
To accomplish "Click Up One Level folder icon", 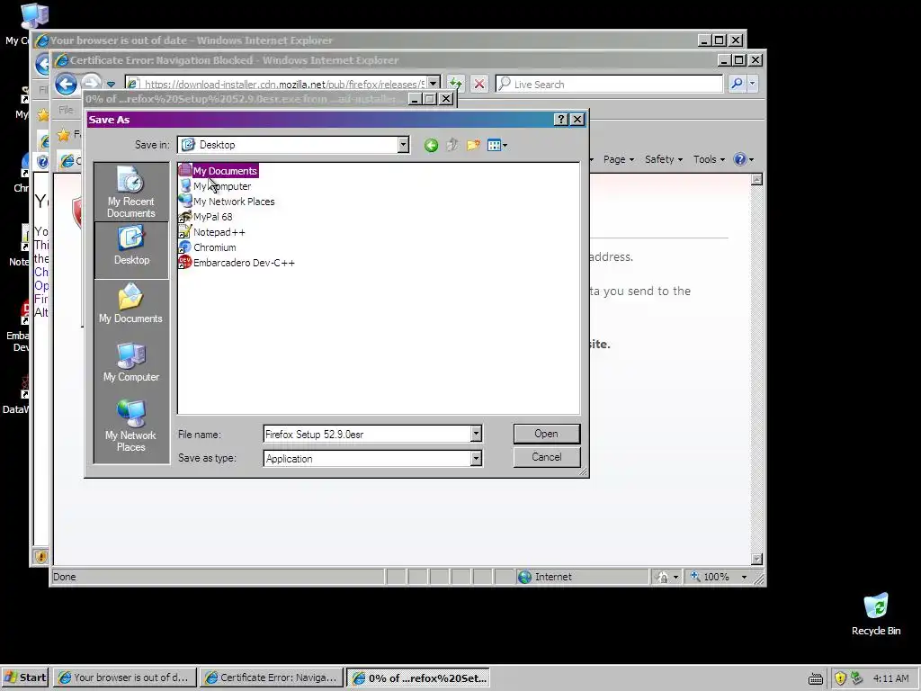I will 452,145.
